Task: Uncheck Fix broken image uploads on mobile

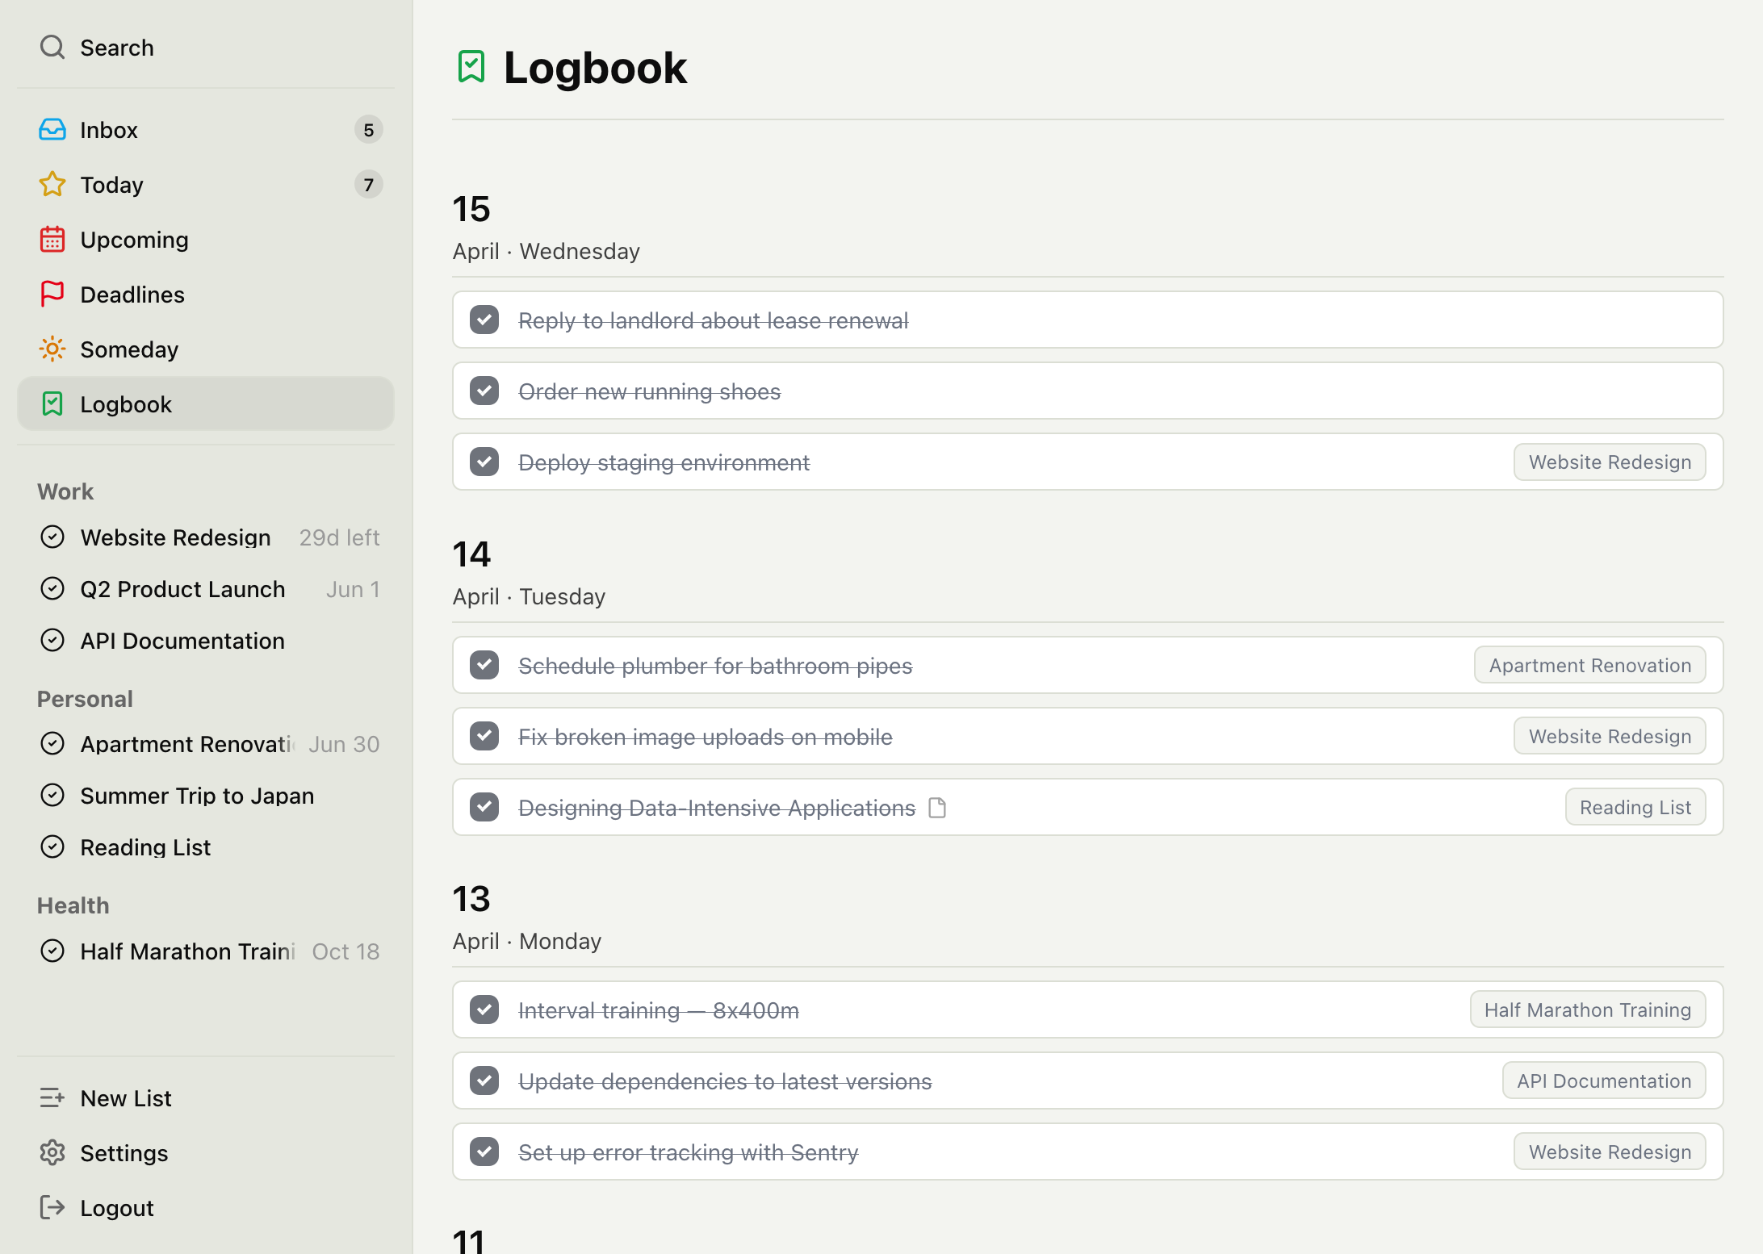Action: coord(484,737)
